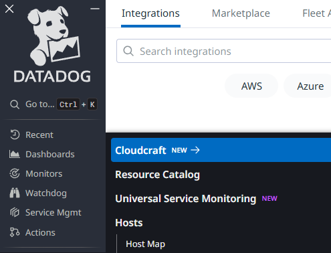This screenshot has width=331, height=253.
Task: Open the Recent menu item
Action: coord(39,135)
